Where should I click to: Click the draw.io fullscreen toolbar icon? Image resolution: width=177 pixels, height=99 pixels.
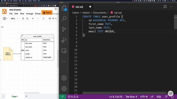click(50, 18)
